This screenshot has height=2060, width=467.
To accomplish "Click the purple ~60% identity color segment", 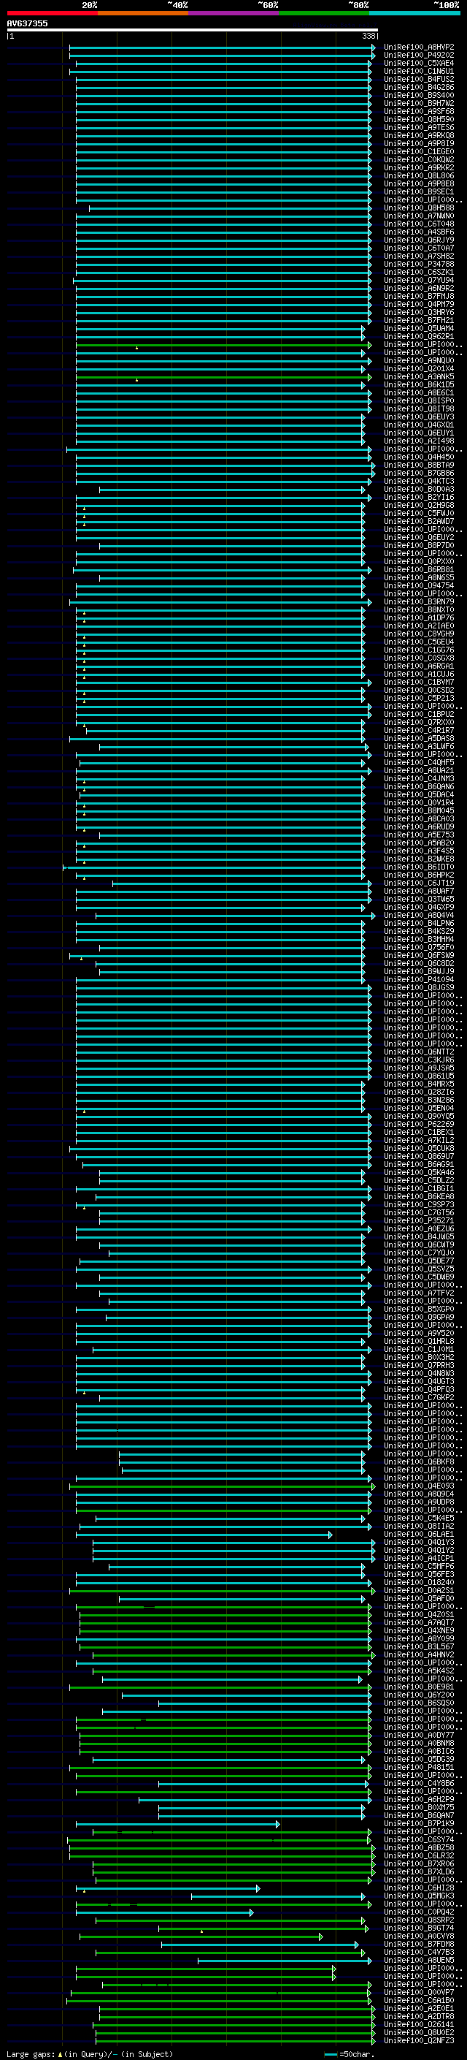I will (x=233, y=13).
